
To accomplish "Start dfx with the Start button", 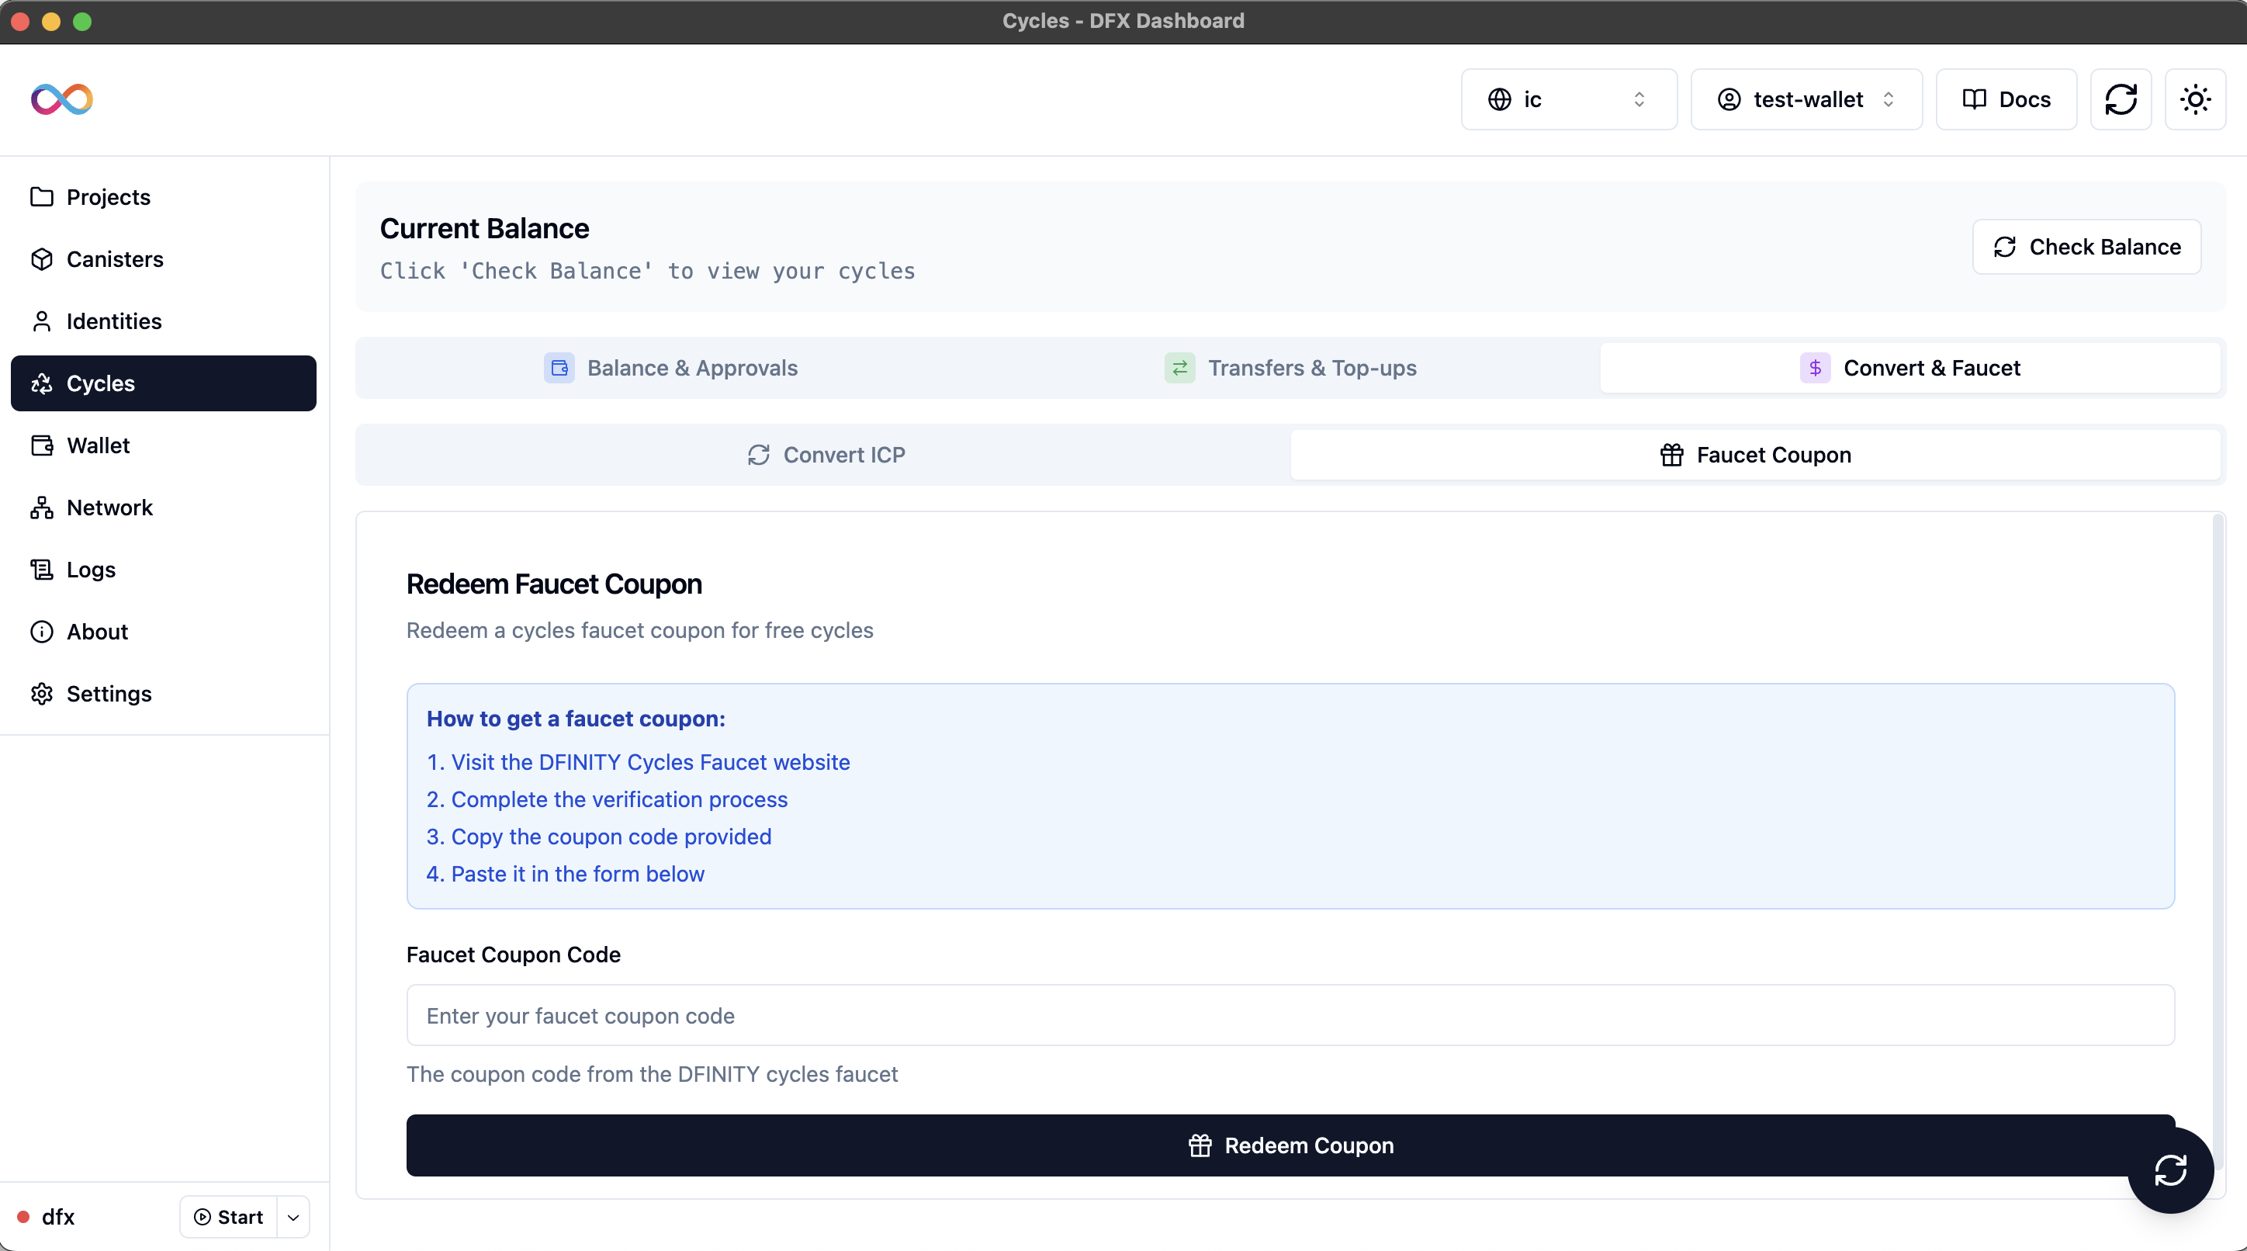I will [229, 1217].
